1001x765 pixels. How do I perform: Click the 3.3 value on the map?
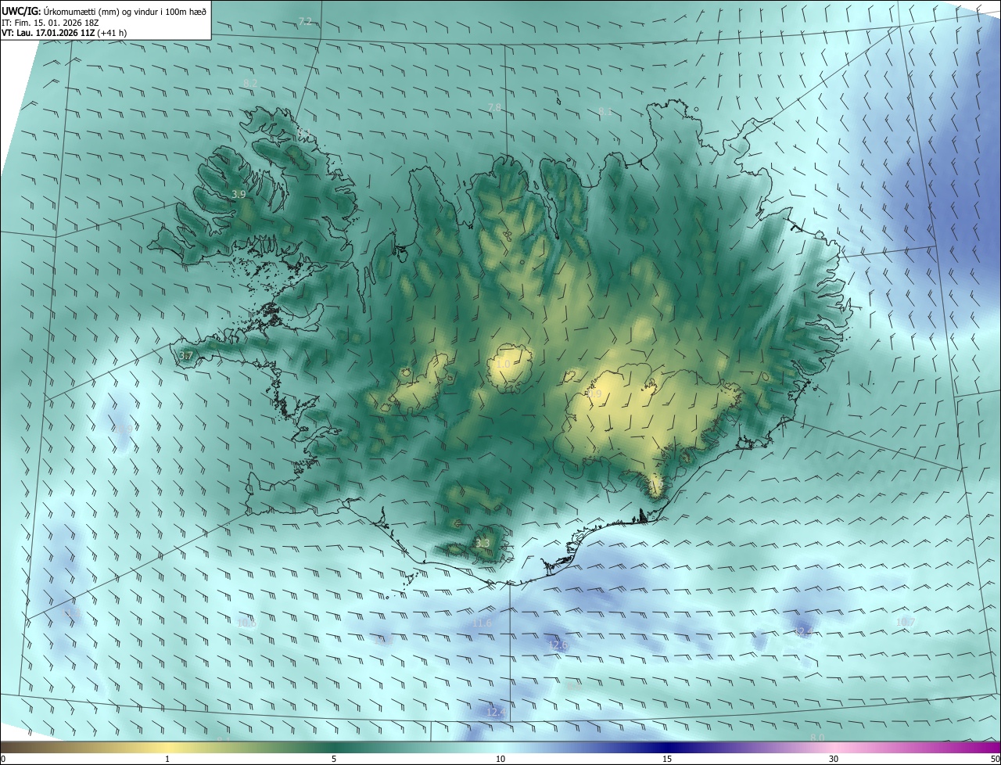483,543
